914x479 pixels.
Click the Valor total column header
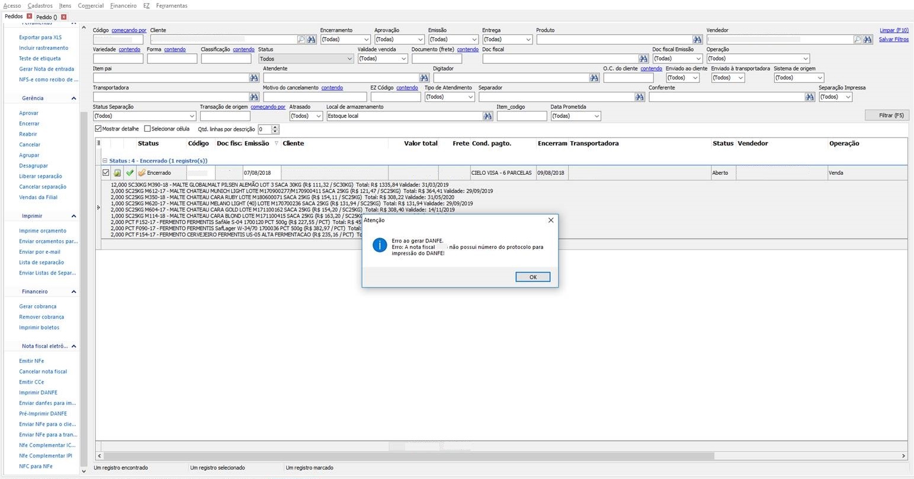click(x=421, y=143)
